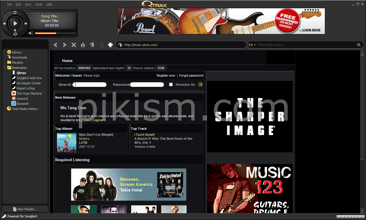Go back using the browser back arrow
Viewport: 366px width, 220px height.
(55, 45)
